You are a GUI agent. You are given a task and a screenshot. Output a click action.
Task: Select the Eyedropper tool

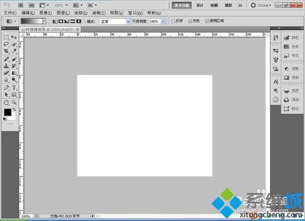tap(14, 51)
